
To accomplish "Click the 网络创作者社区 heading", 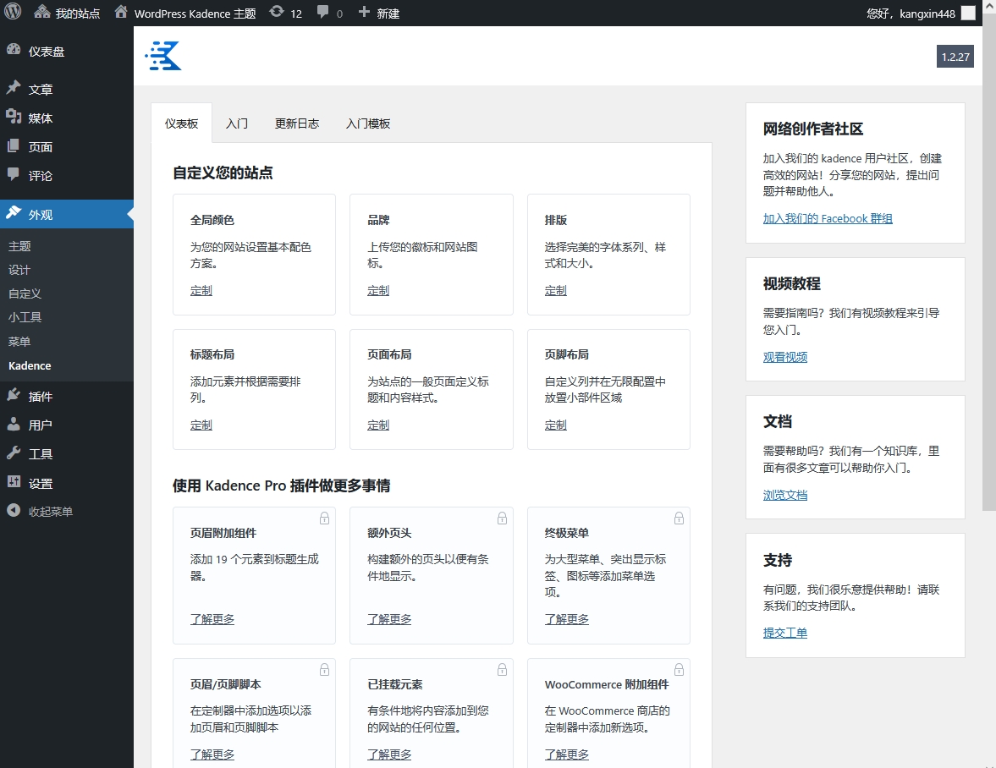I will (813, 129).
